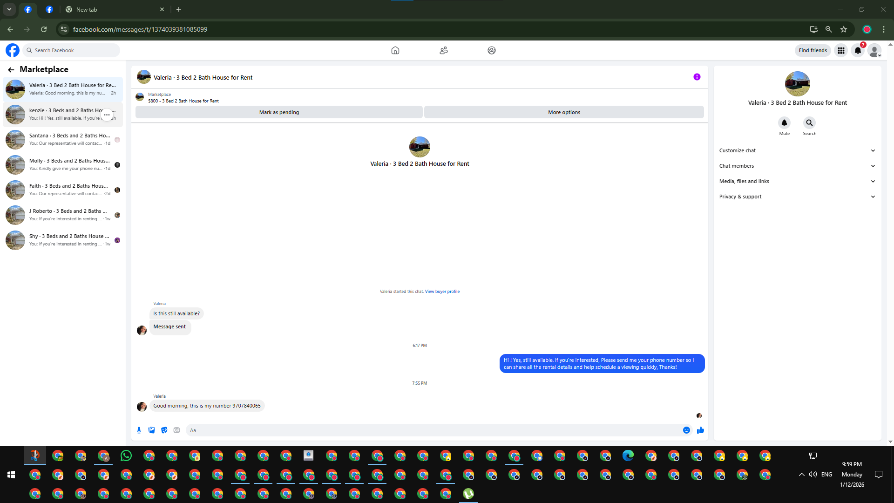The image size is (894, 503).
Task: Expand Customize chat section
Action: 797,150
